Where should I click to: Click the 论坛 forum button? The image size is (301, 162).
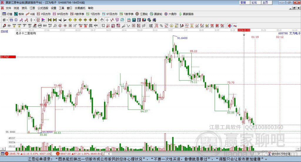tap(255, 2)
